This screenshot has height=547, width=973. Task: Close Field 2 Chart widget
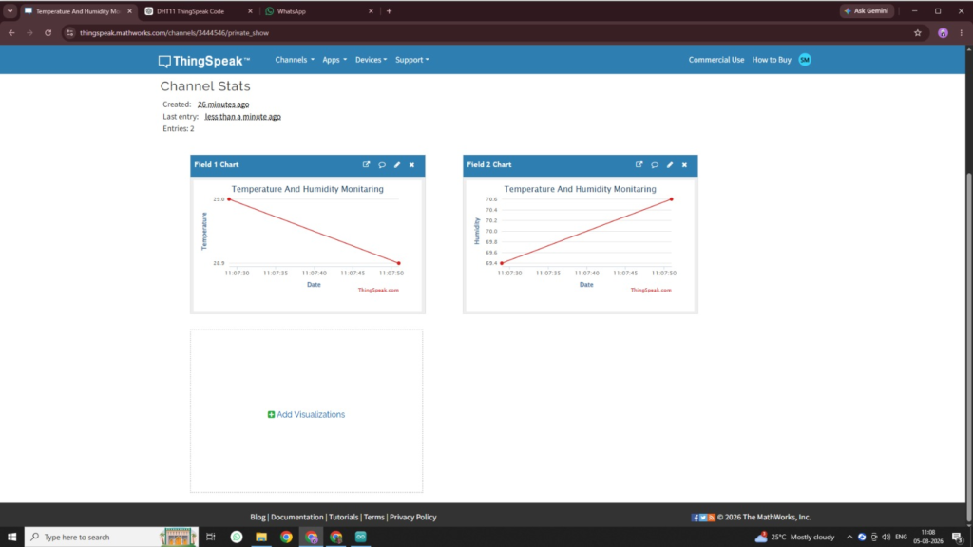click(x=684, y=165)
